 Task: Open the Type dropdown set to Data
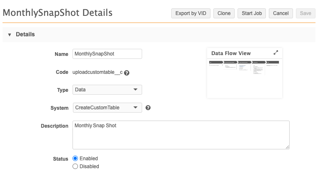(x=107, y=90)
